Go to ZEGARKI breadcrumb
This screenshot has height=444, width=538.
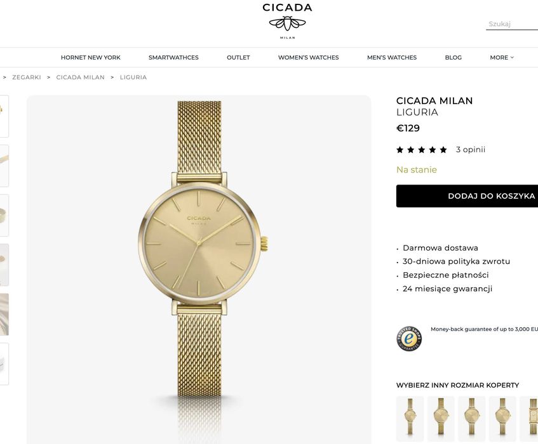[x=27, y=77]
